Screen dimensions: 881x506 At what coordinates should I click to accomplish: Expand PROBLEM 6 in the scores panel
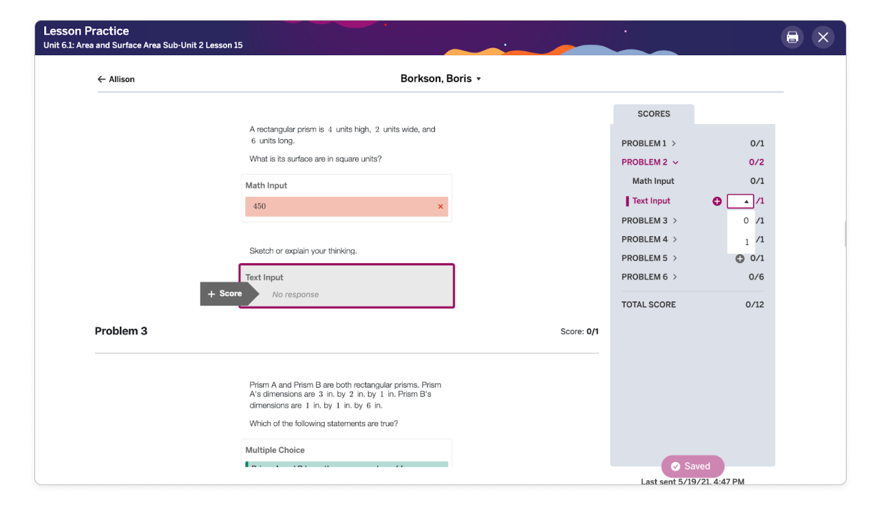(650, 277)
